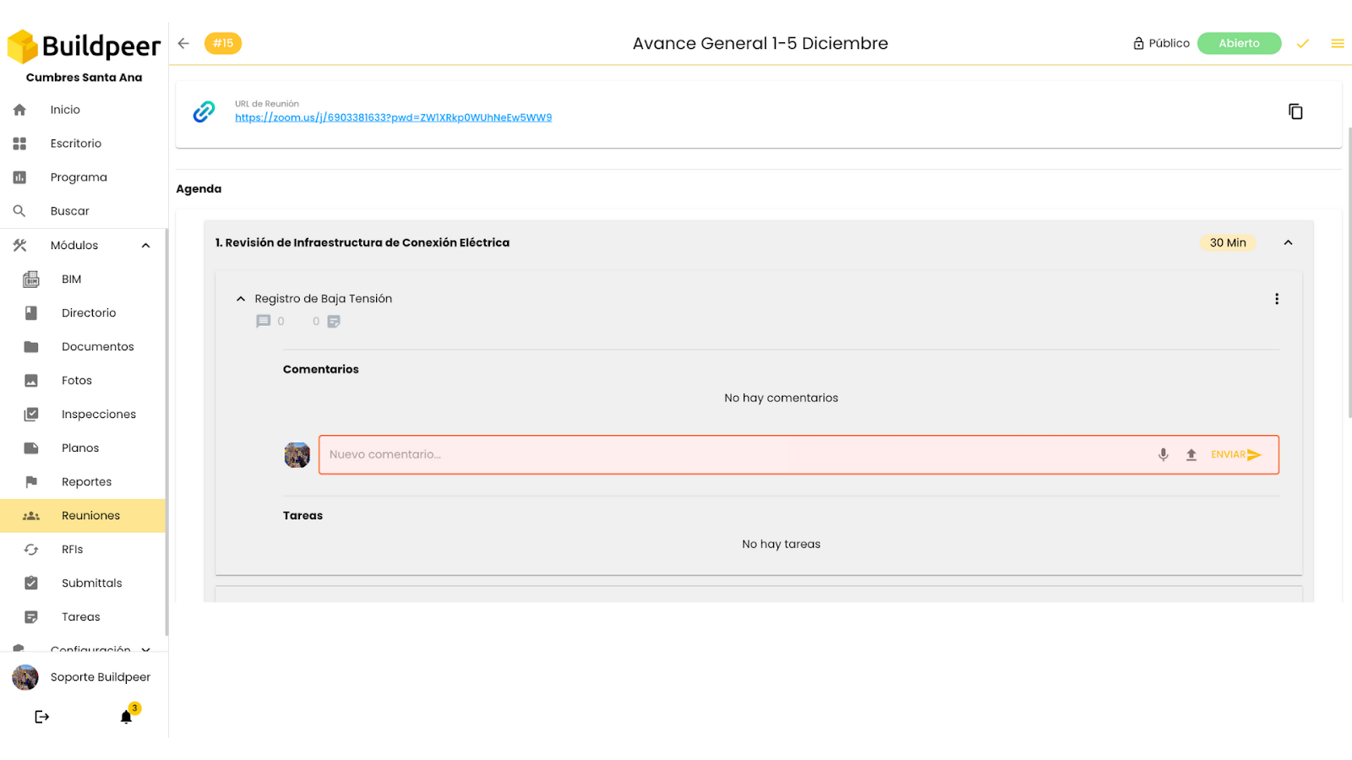The width and height of the screenshot is (1352, 760).
Task: Click the Buildpeer logo
Action: 84,46
